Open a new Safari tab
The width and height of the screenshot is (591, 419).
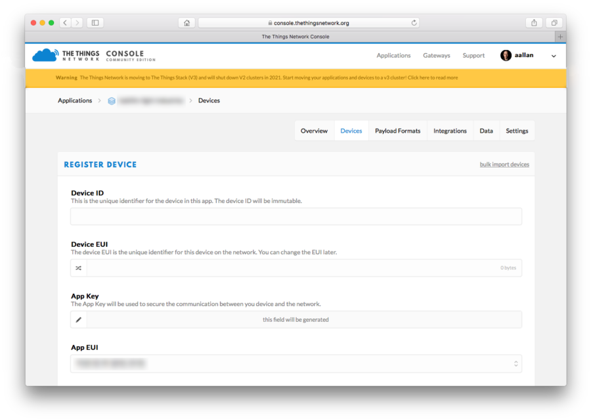(x=560, y=37)
